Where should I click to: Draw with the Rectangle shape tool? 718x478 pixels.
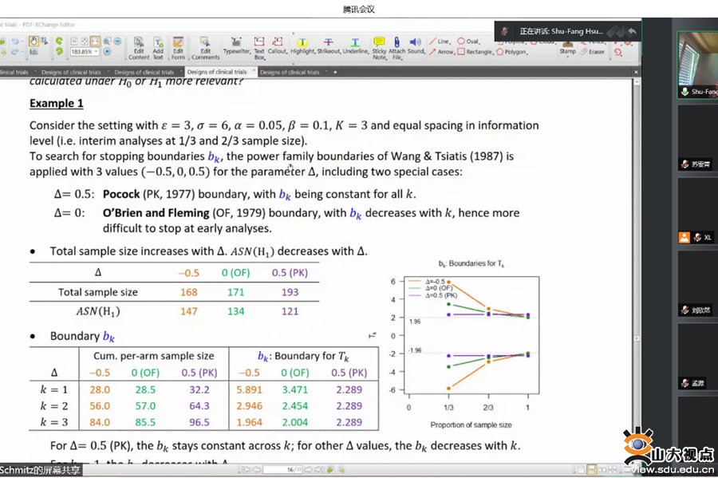475,52
